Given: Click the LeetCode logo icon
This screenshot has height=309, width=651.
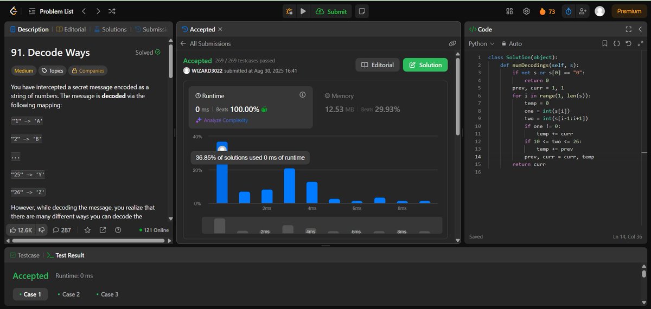Looking at the screenshot, I should (13, 11).
